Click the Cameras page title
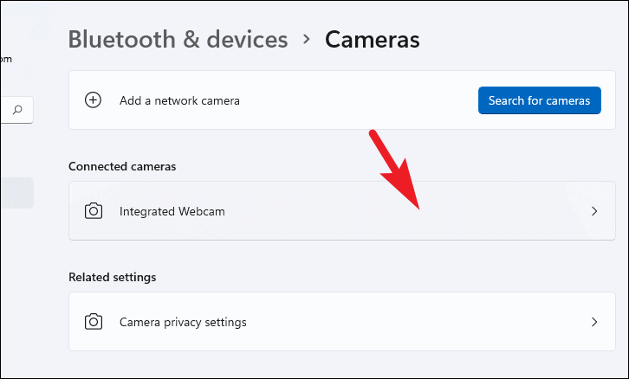629x379 pixels. (372, 40)
